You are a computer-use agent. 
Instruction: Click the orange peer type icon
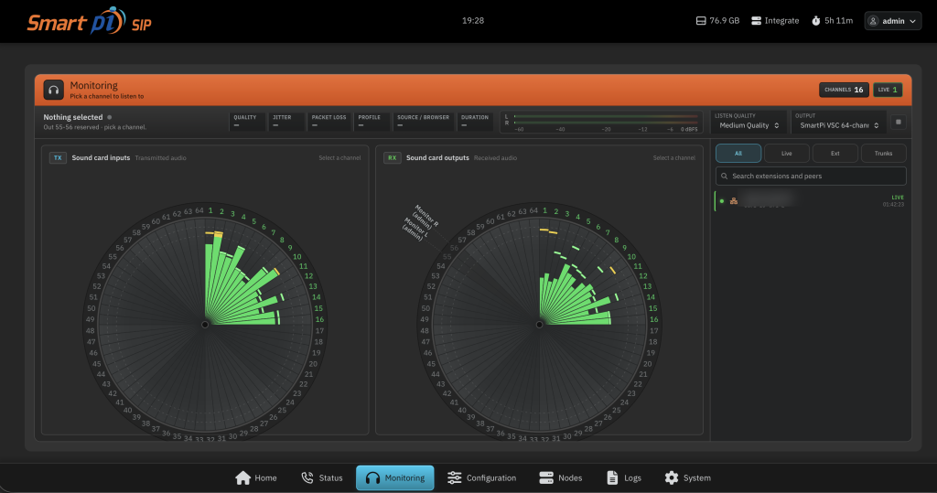tap(733, 201)
